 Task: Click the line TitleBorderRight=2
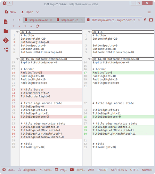(x=51, y=96)
